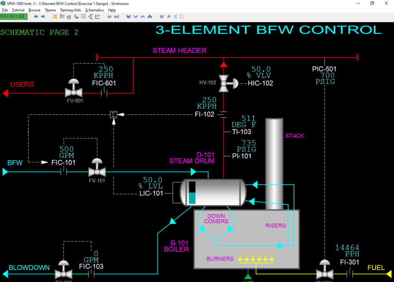Switch controller to Manual with M
The width and height of the screenshot is (394, 282).
tap(162, 17)
